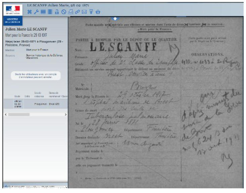Click the basket icon in toolbar
This screenshot has width=246, height=193.
click(x=98, y=12)
